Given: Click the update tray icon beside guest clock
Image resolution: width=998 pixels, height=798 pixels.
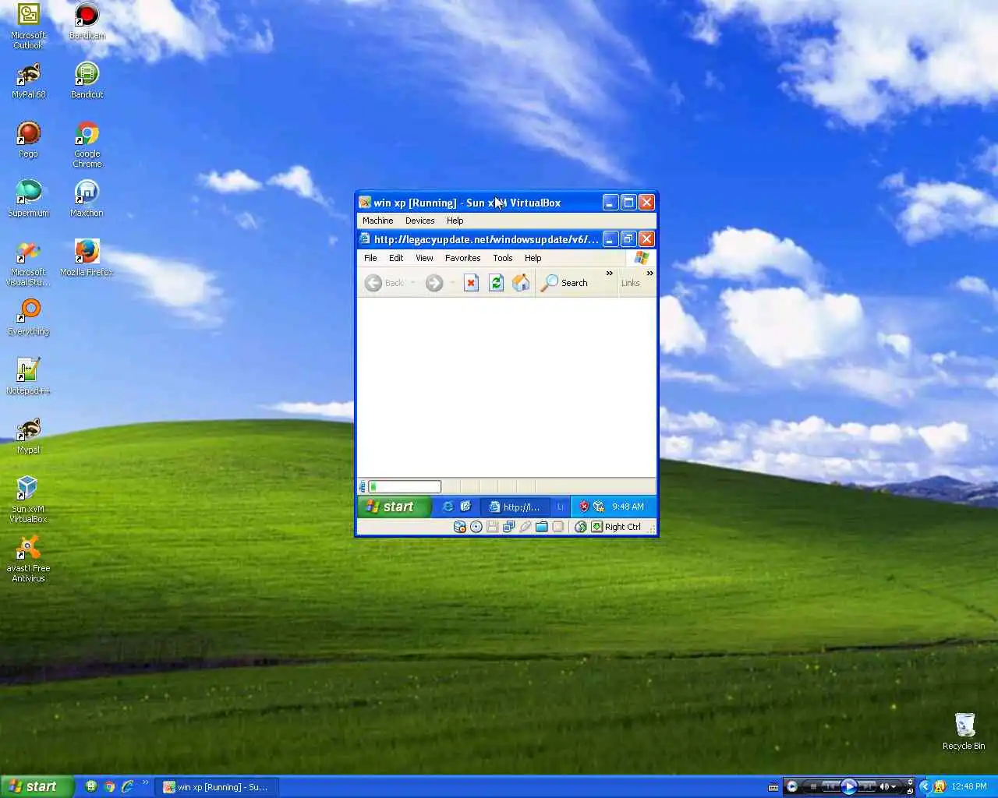Looking at the screenshot, I should click(x=599, y=507).
